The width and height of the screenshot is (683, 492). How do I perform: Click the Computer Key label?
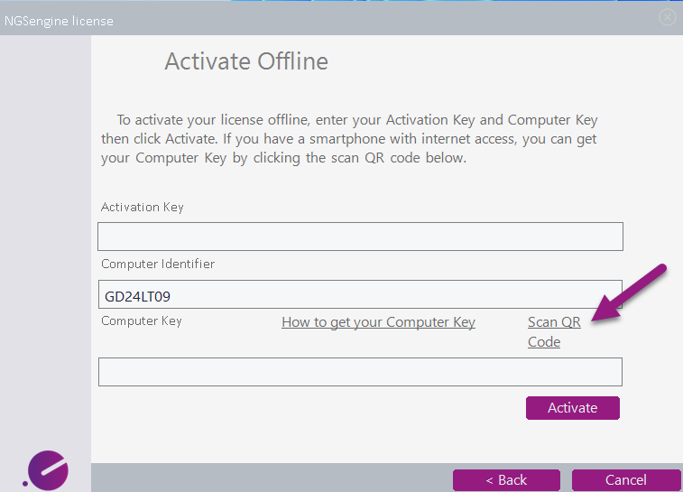pos(141,321)
